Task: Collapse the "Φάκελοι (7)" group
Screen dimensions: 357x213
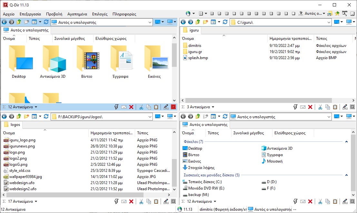Action: tap(347, 142)
